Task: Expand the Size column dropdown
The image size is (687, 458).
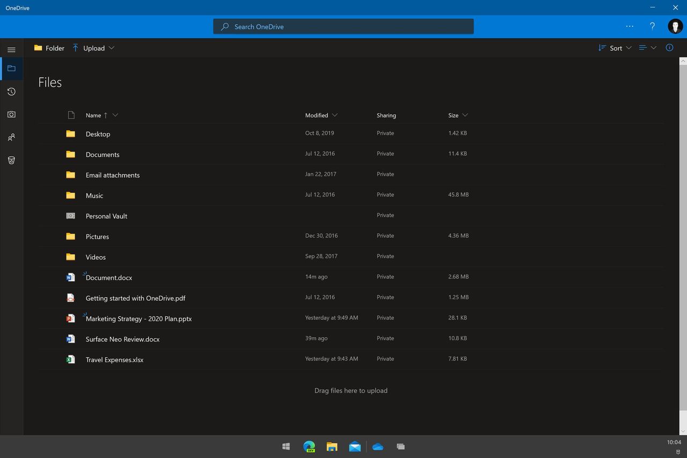Action: 465,115
